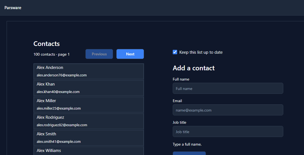Click the alex.anderson76@example.com email
Viewport: 304px width, 155px height.
point(62,75)
